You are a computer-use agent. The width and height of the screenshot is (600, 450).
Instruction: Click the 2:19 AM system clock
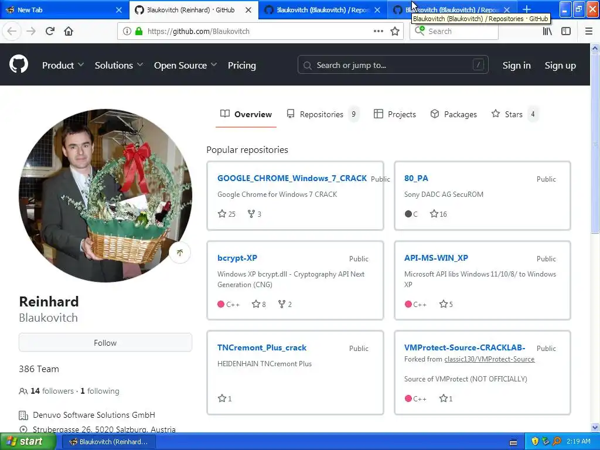[578, 441]
